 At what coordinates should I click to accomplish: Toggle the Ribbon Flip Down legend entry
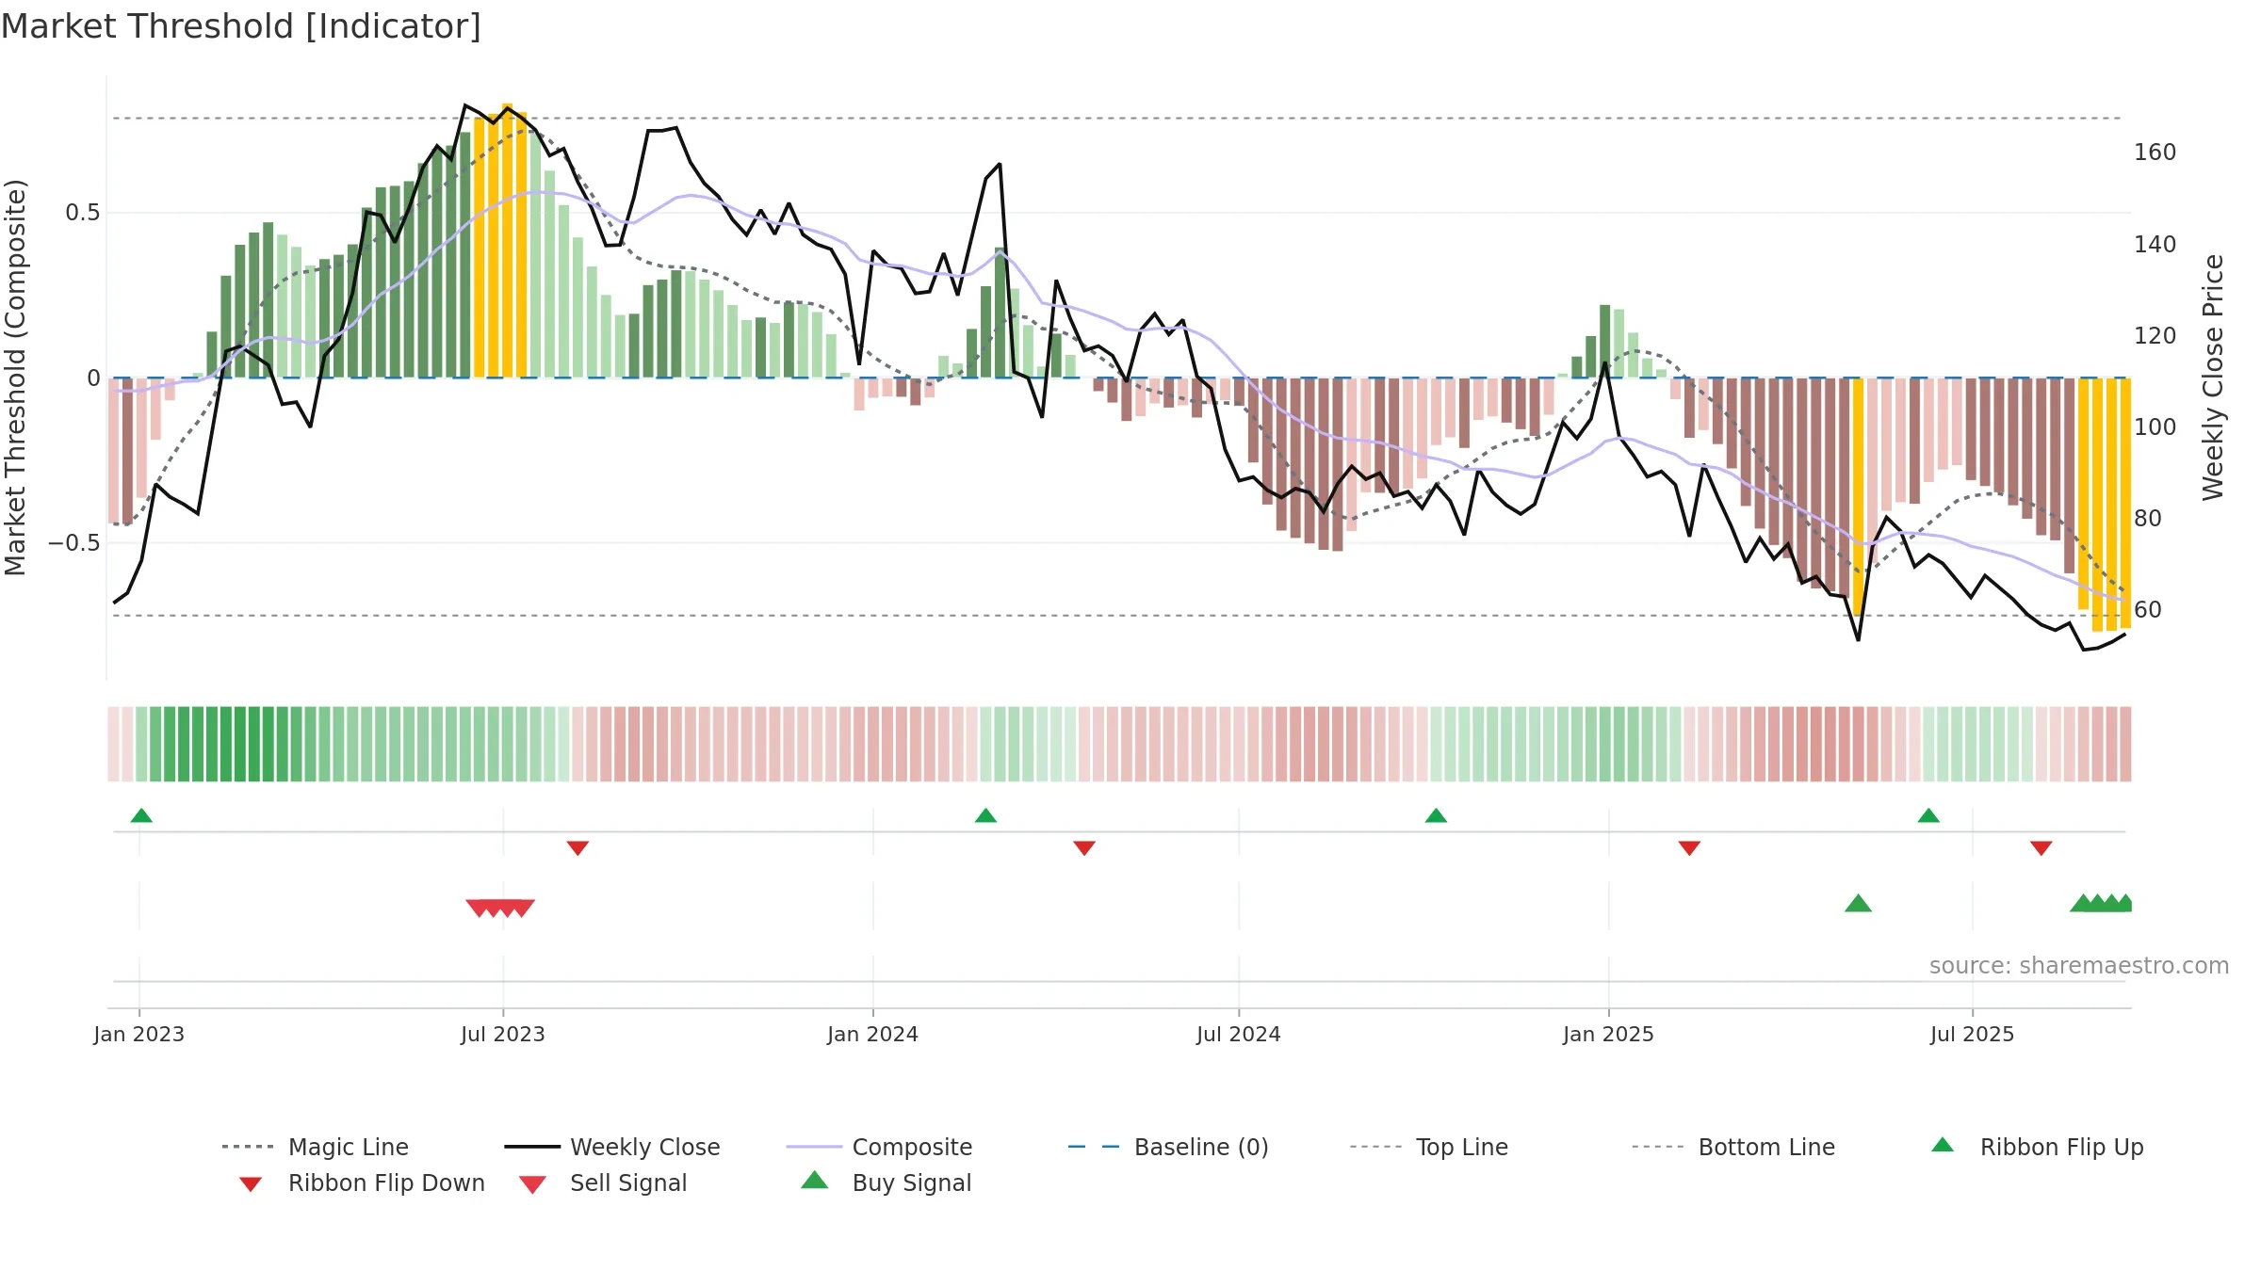(361, 1183)
